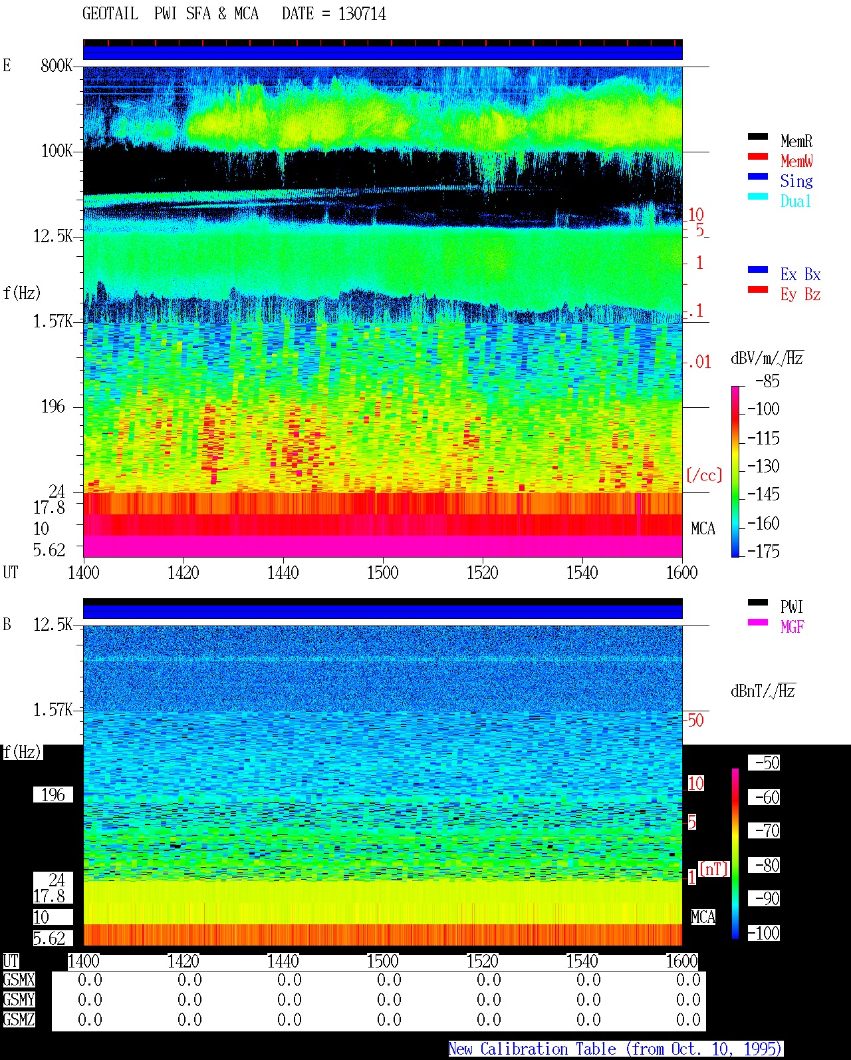Click the blue Ex Bx legend swatch
This screenshot has height=1060, width=851.
(x=757, y=270)
